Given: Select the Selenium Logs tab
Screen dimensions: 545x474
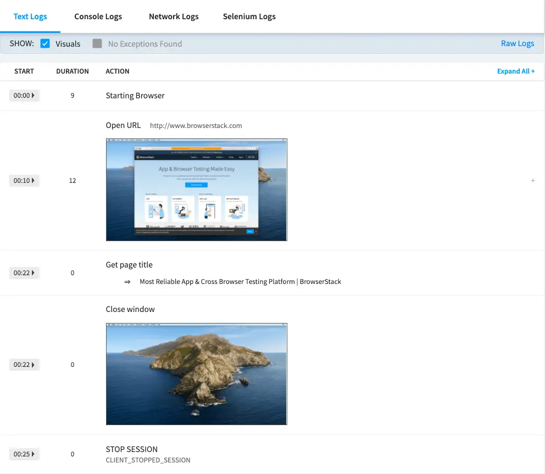Looking at the screenshot, I should [249, 16].
